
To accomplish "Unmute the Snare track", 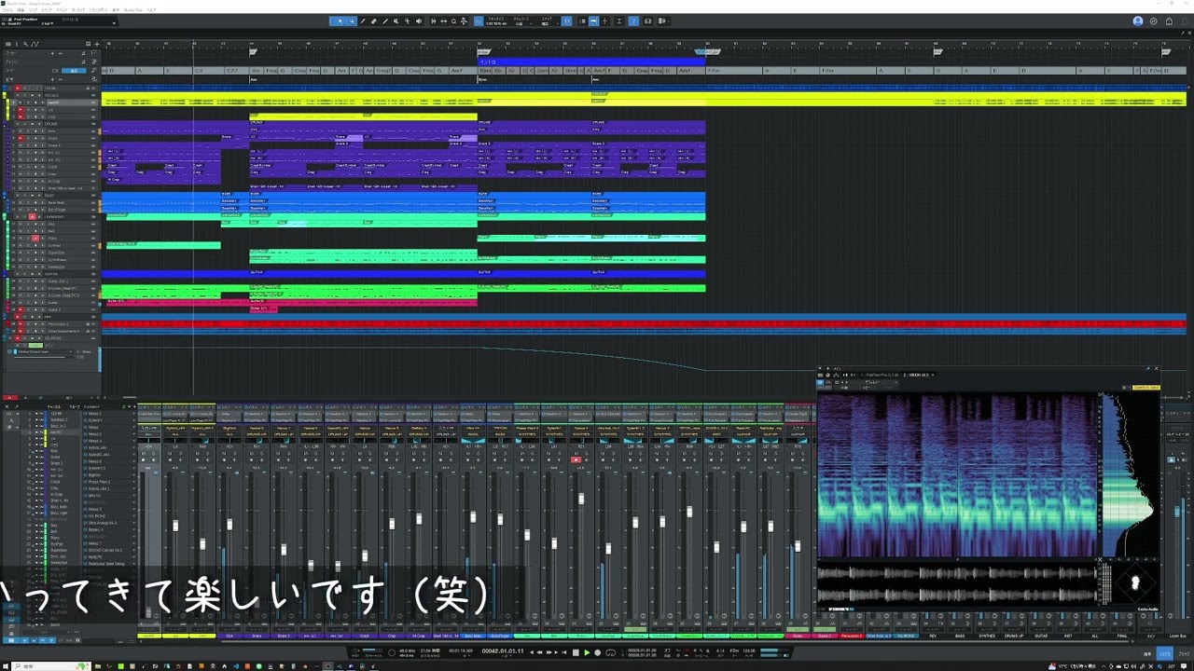I will [x=21, y=138].
